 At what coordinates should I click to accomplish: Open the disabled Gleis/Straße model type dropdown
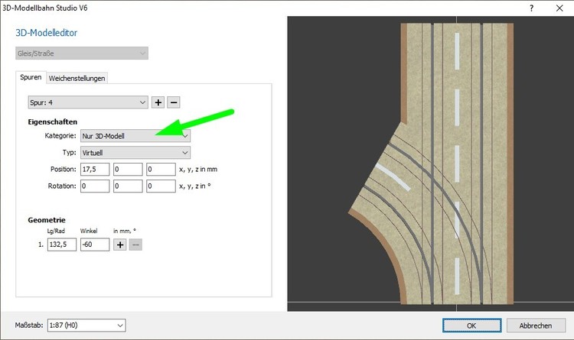point(82,53)
